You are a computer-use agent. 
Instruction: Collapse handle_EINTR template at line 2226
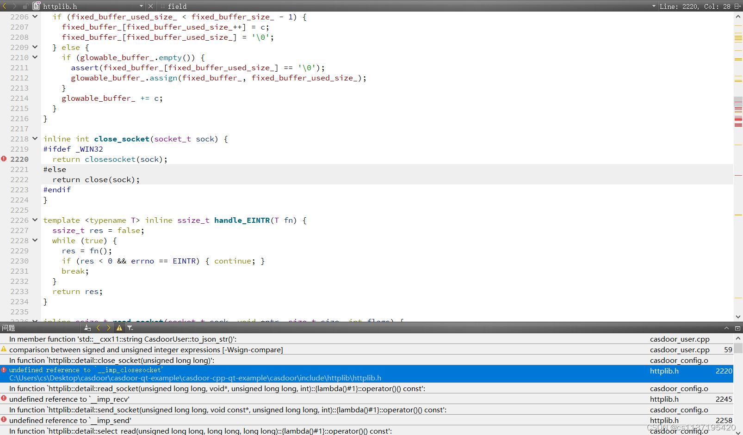tap(35, 220)
